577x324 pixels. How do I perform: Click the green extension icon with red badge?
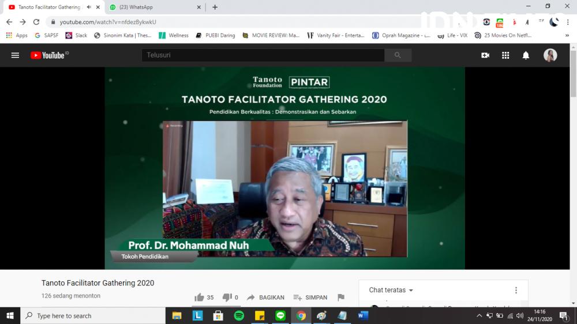(499, 23)
